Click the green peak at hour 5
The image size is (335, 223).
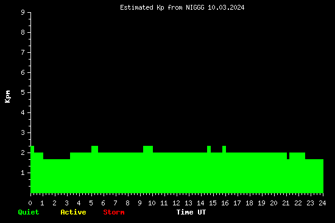[94, 149]
